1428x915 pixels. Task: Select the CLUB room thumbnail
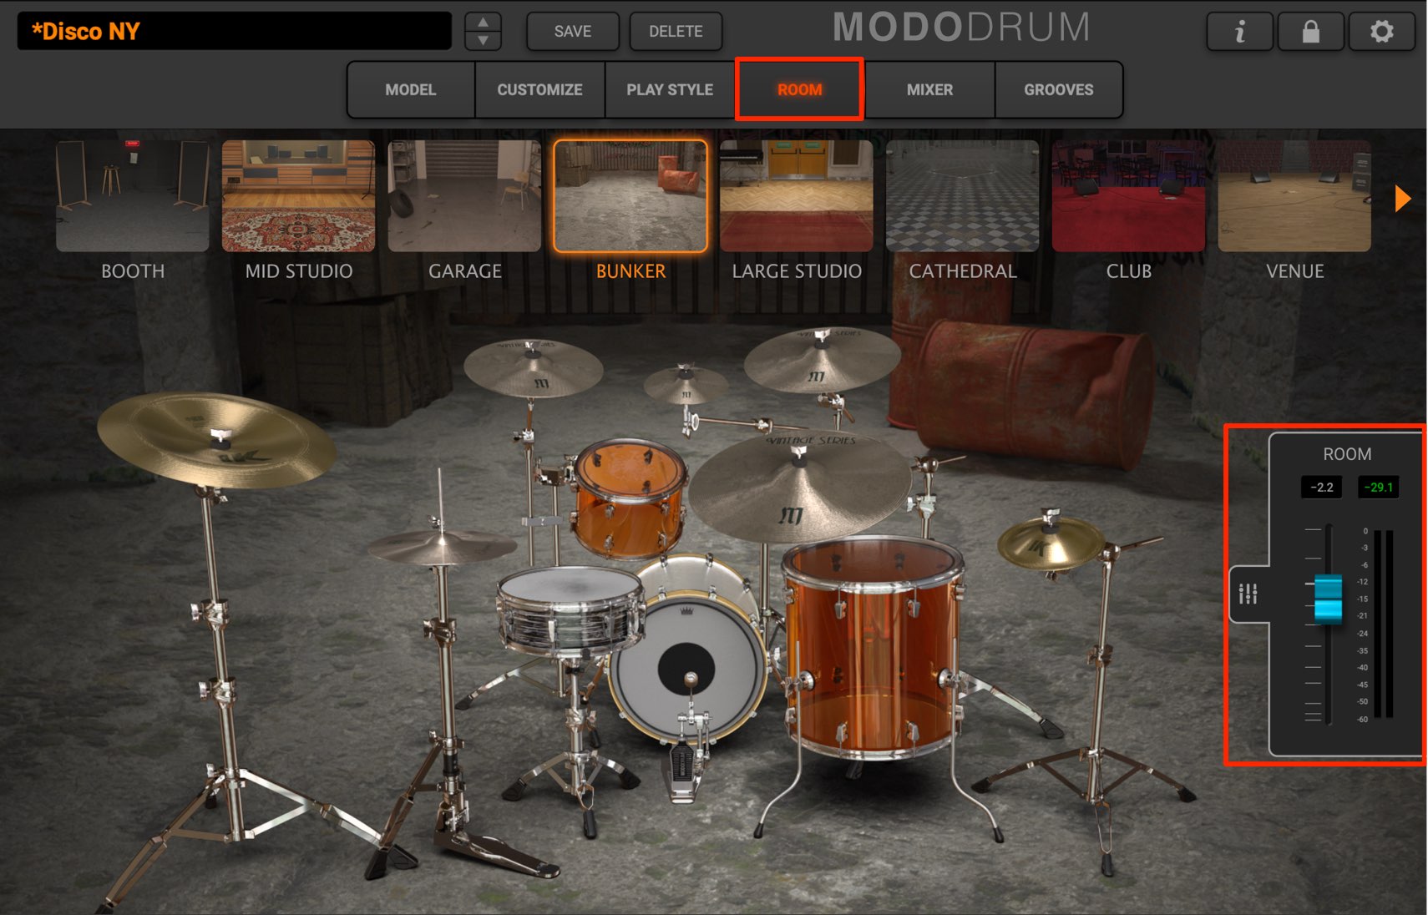pos(1129,196)
